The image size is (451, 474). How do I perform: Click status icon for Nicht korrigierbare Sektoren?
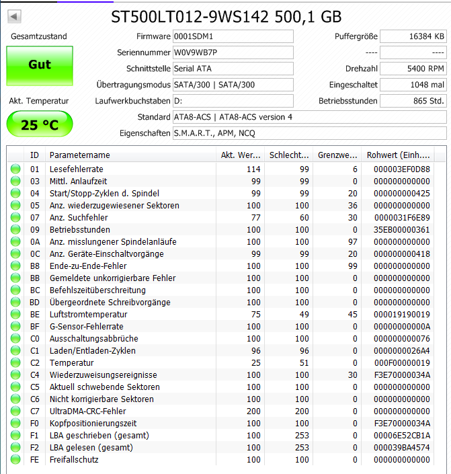[15, 399]
